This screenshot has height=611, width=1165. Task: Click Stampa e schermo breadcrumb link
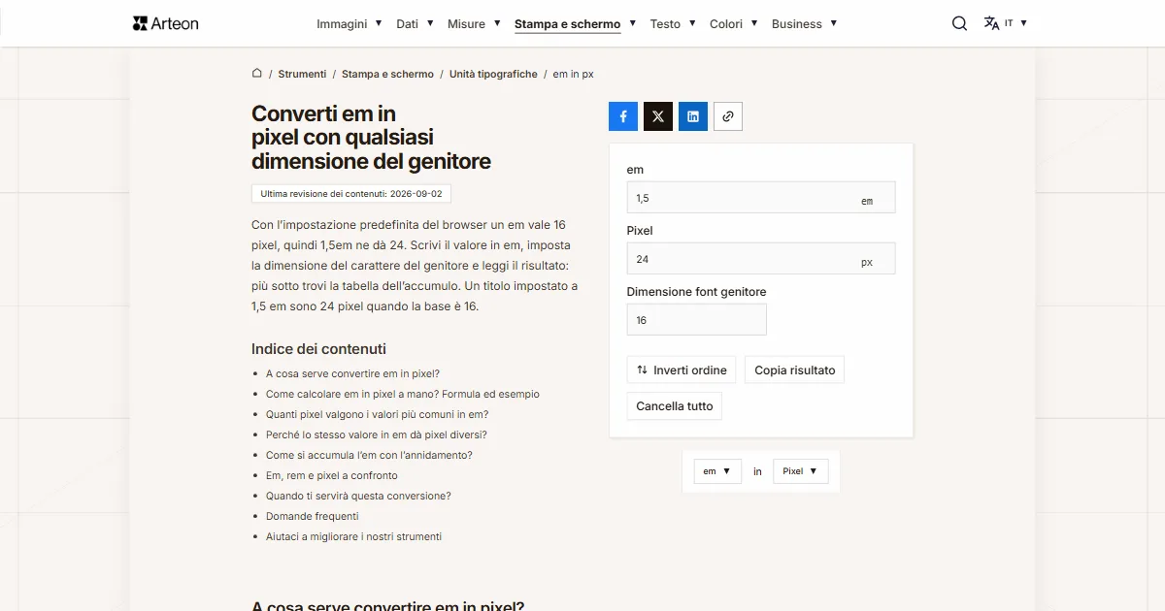coord(387,74)
